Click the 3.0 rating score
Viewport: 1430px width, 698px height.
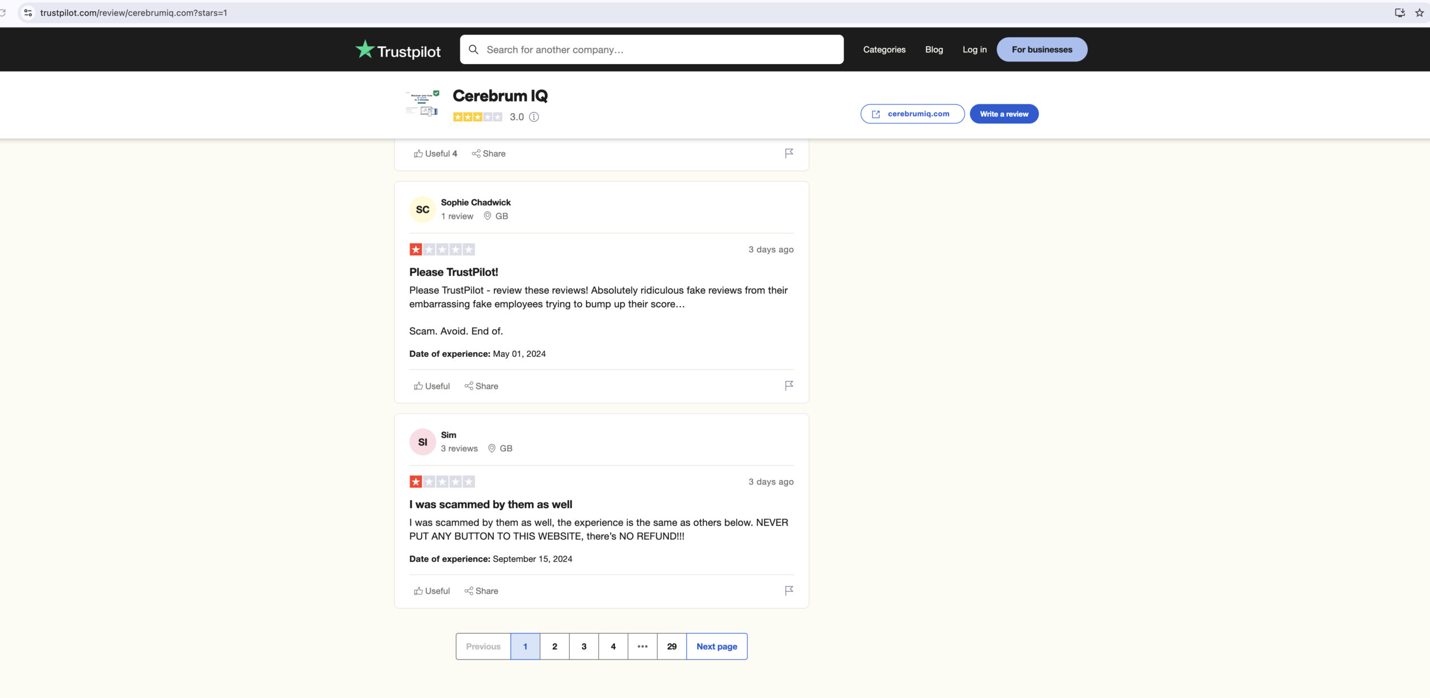517,117
